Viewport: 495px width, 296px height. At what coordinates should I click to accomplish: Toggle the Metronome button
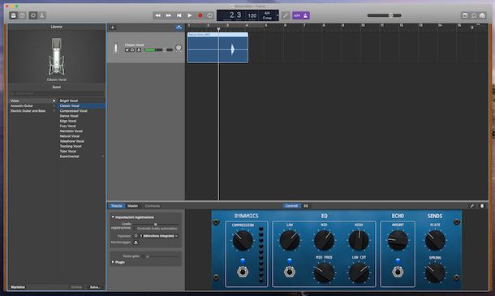(x=305, y=15)
